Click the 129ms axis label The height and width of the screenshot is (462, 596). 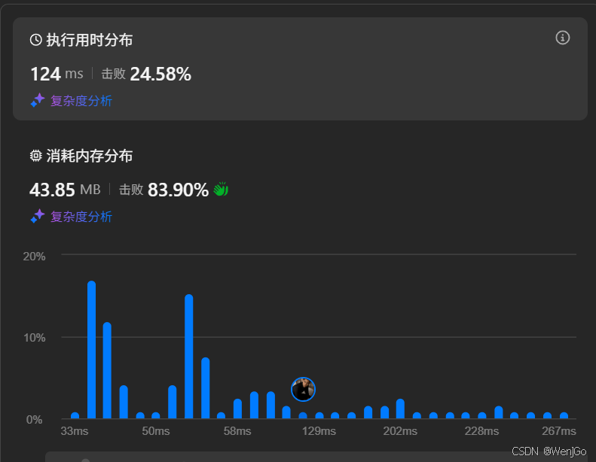[x=319, y=431]
